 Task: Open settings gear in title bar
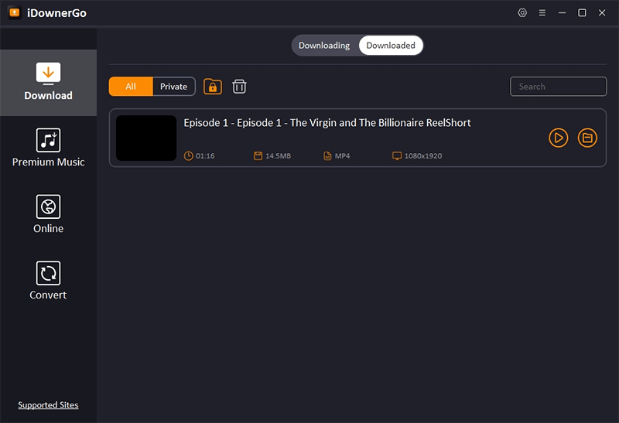[522, 12]
